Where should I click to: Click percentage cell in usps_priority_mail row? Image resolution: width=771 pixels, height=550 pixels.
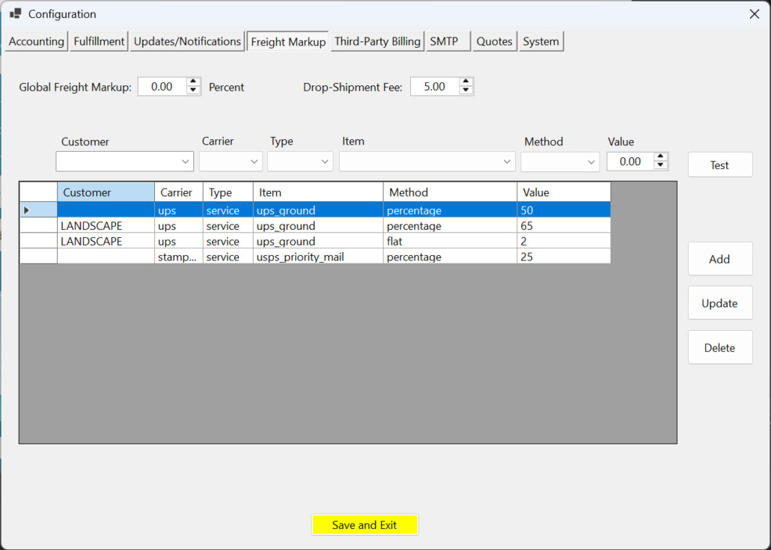coord(451,256)
